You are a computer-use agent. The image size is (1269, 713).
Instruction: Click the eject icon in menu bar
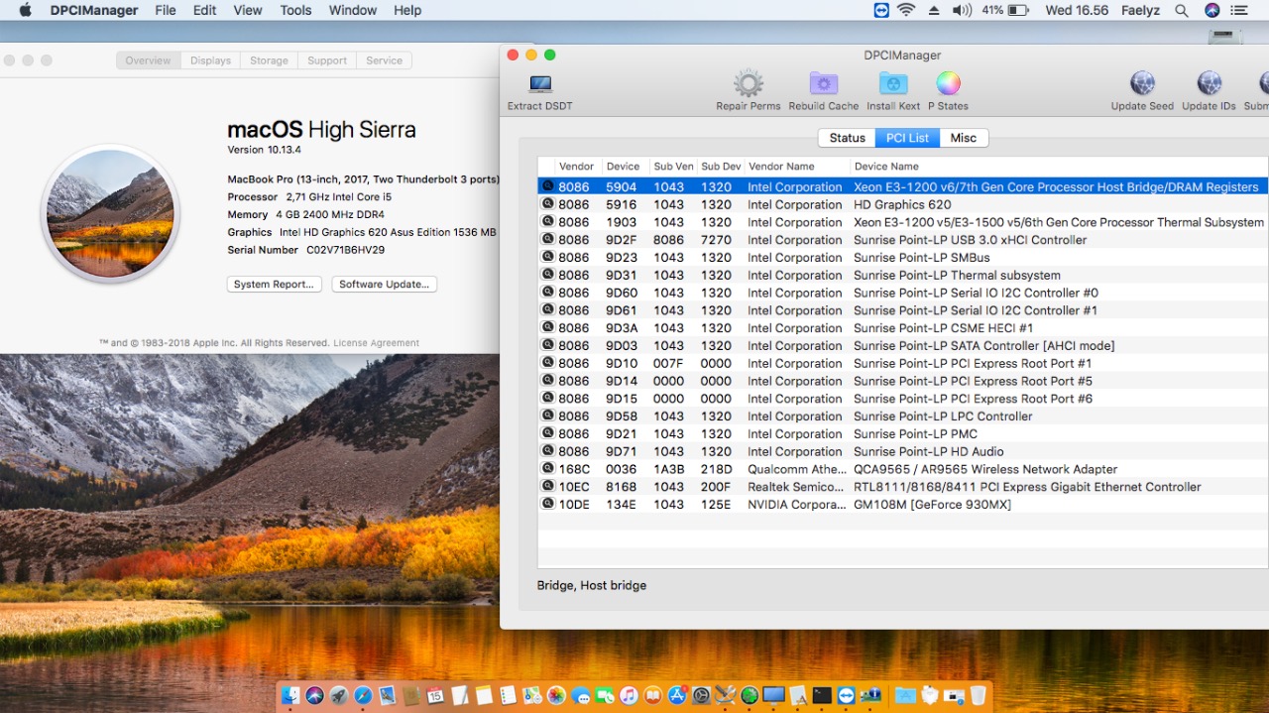tap(933, 10)
